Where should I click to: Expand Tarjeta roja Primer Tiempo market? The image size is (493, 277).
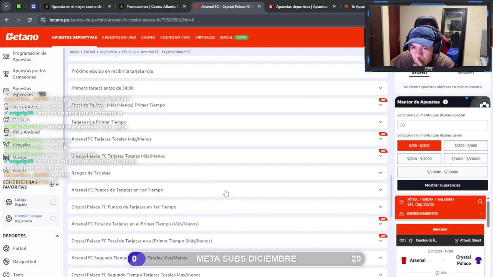click(228, 122)
